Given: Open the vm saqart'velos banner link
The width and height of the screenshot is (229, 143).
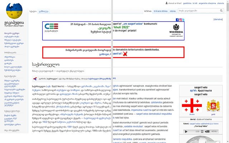Looking at the screenshot, I should (x=133, y=24).
